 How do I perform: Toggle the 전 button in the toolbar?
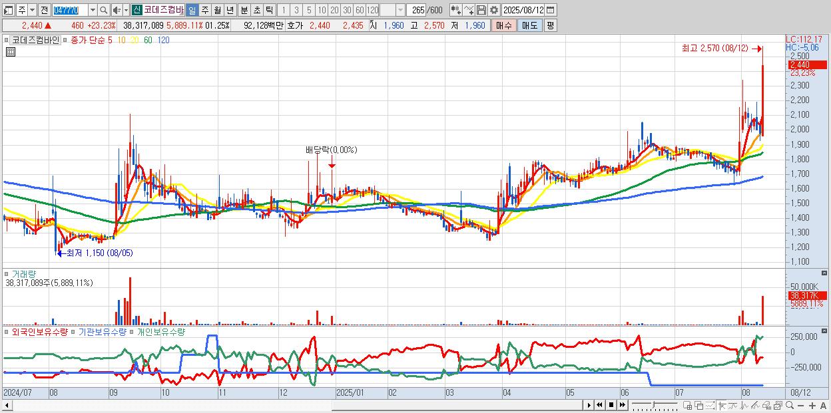tap(44, 10)
